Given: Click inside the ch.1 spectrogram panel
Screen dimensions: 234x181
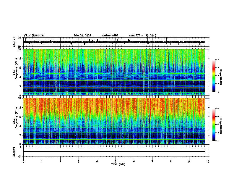Looking at the screenshot, I should click(x=114, y=72).
